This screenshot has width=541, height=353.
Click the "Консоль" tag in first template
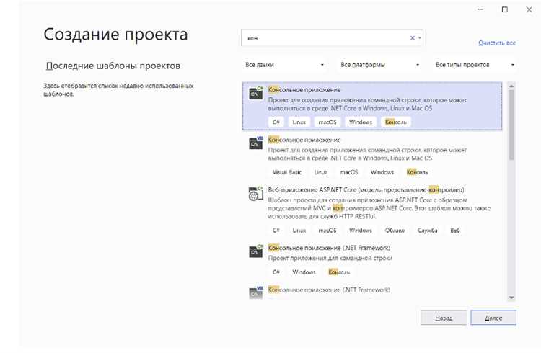396,122
